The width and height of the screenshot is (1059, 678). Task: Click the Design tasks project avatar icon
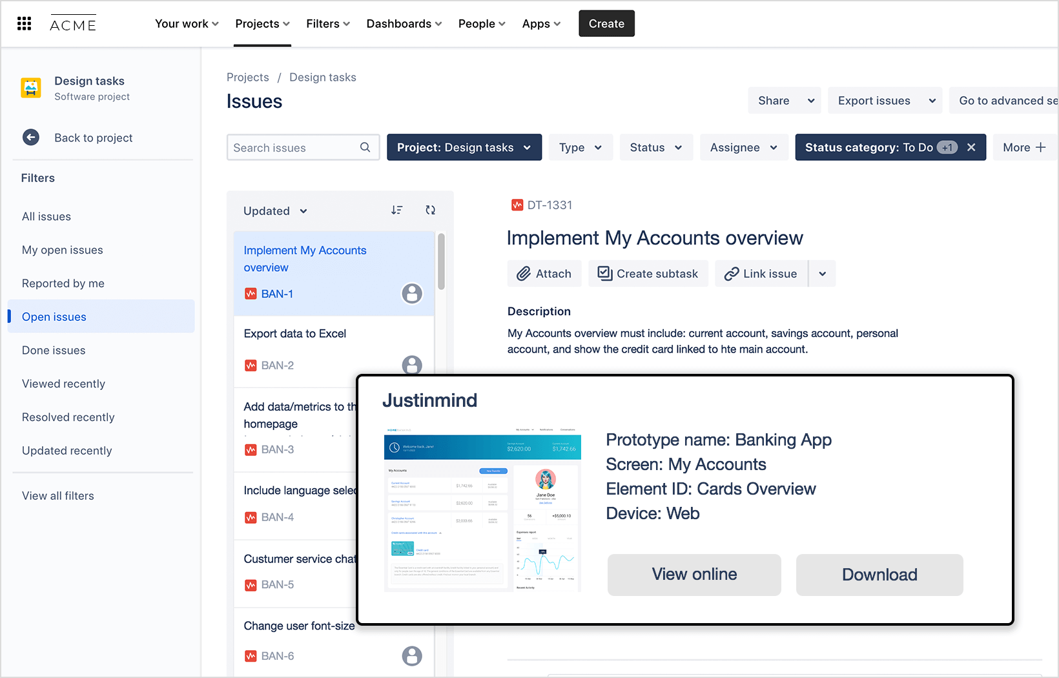31,88
